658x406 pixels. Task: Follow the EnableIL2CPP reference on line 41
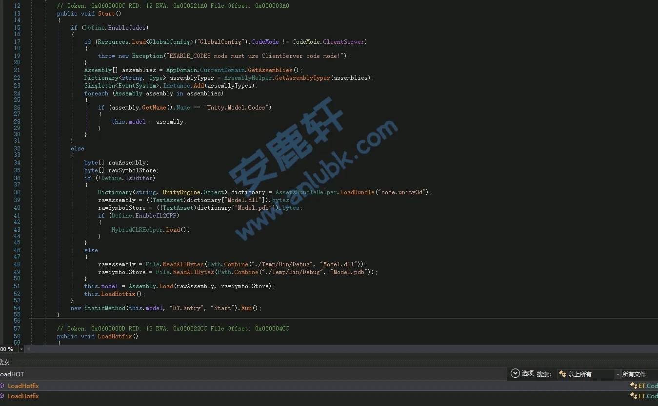[157, 216]
